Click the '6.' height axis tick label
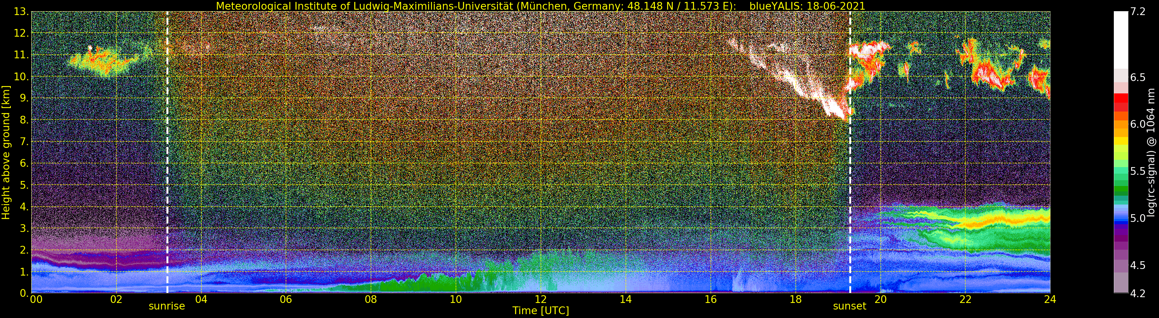The height and width of the screenshot is (318, 1159). (24, 163)
